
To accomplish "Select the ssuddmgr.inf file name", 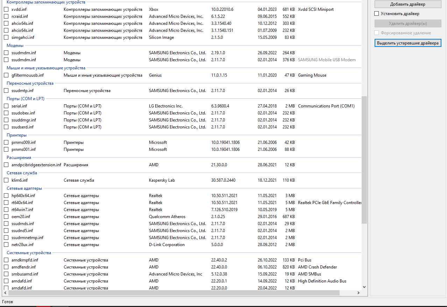I will [x=23, y=120].
